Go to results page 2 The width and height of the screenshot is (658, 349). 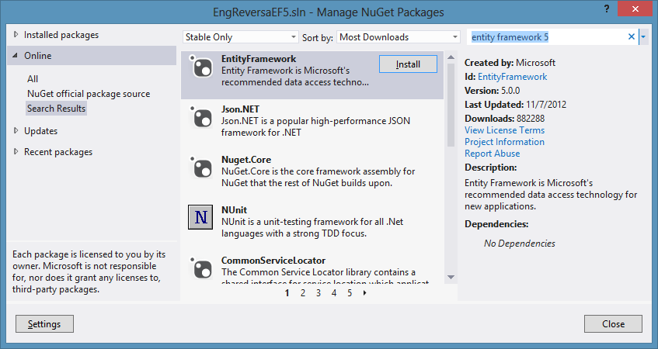[302, 293]
